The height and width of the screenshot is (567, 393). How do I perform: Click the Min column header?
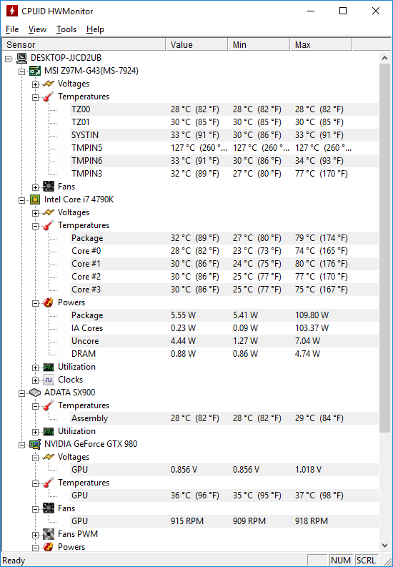[x=259, y=44]
